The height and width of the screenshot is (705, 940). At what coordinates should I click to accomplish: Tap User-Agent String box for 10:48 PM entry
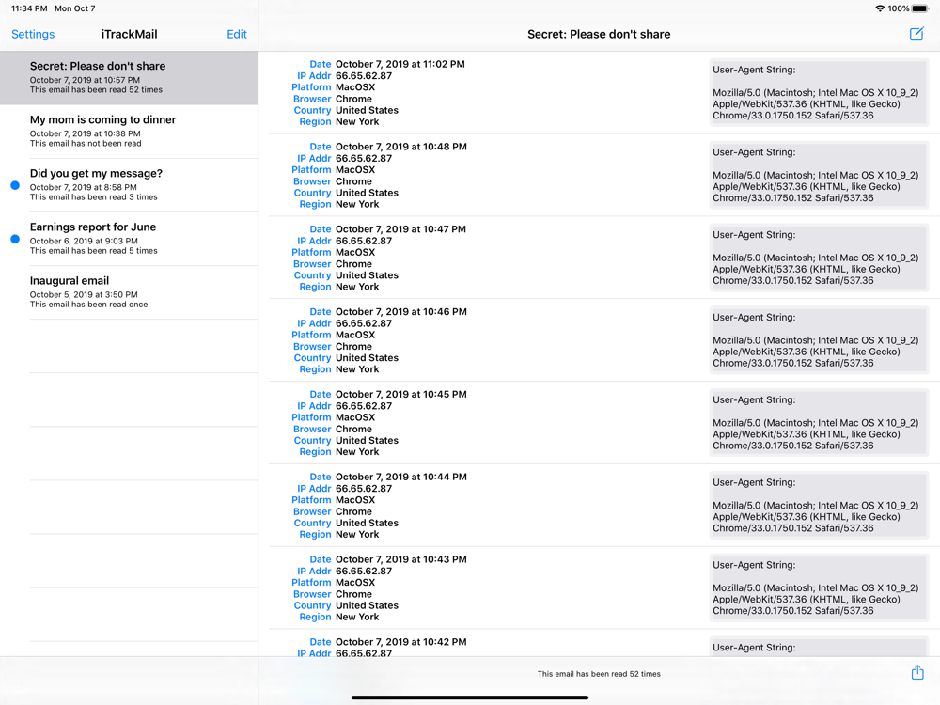click(819, 175)
